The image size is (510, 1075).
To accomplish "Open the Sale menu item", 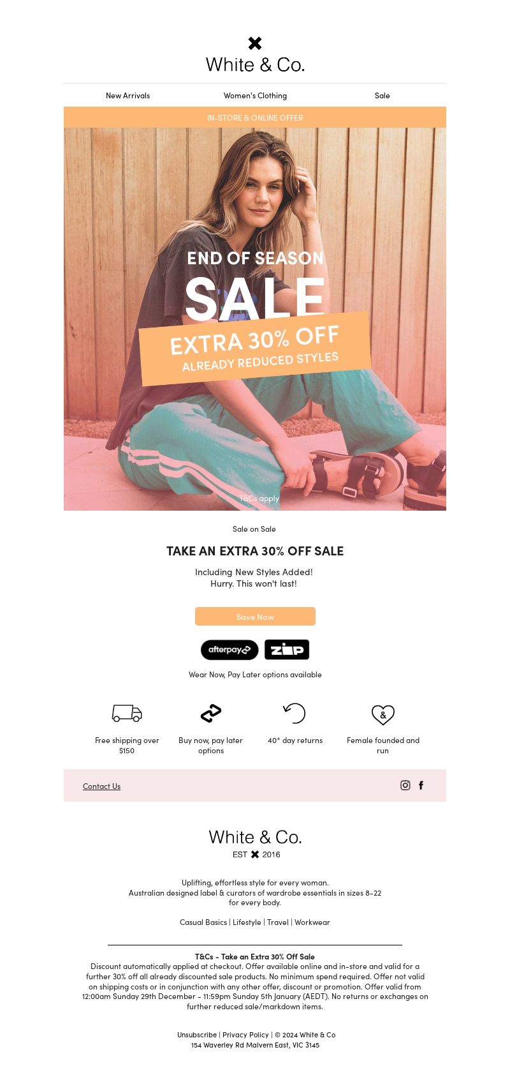I will (x=382, y=96).
